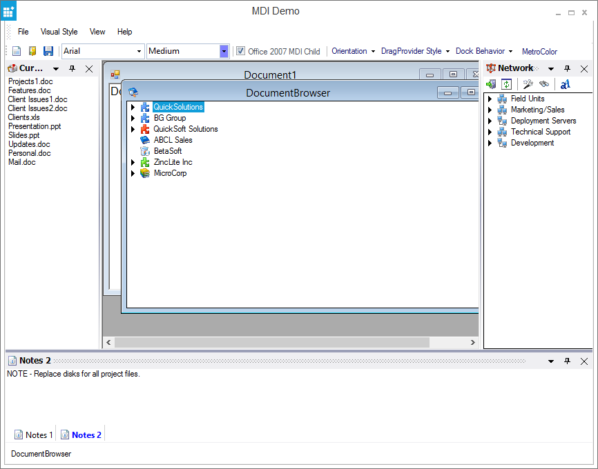The width and height of the screenshot is (598, 469).
Task: Pin the Notes 2 panel with pushpin icon
Action: [568, 361]
